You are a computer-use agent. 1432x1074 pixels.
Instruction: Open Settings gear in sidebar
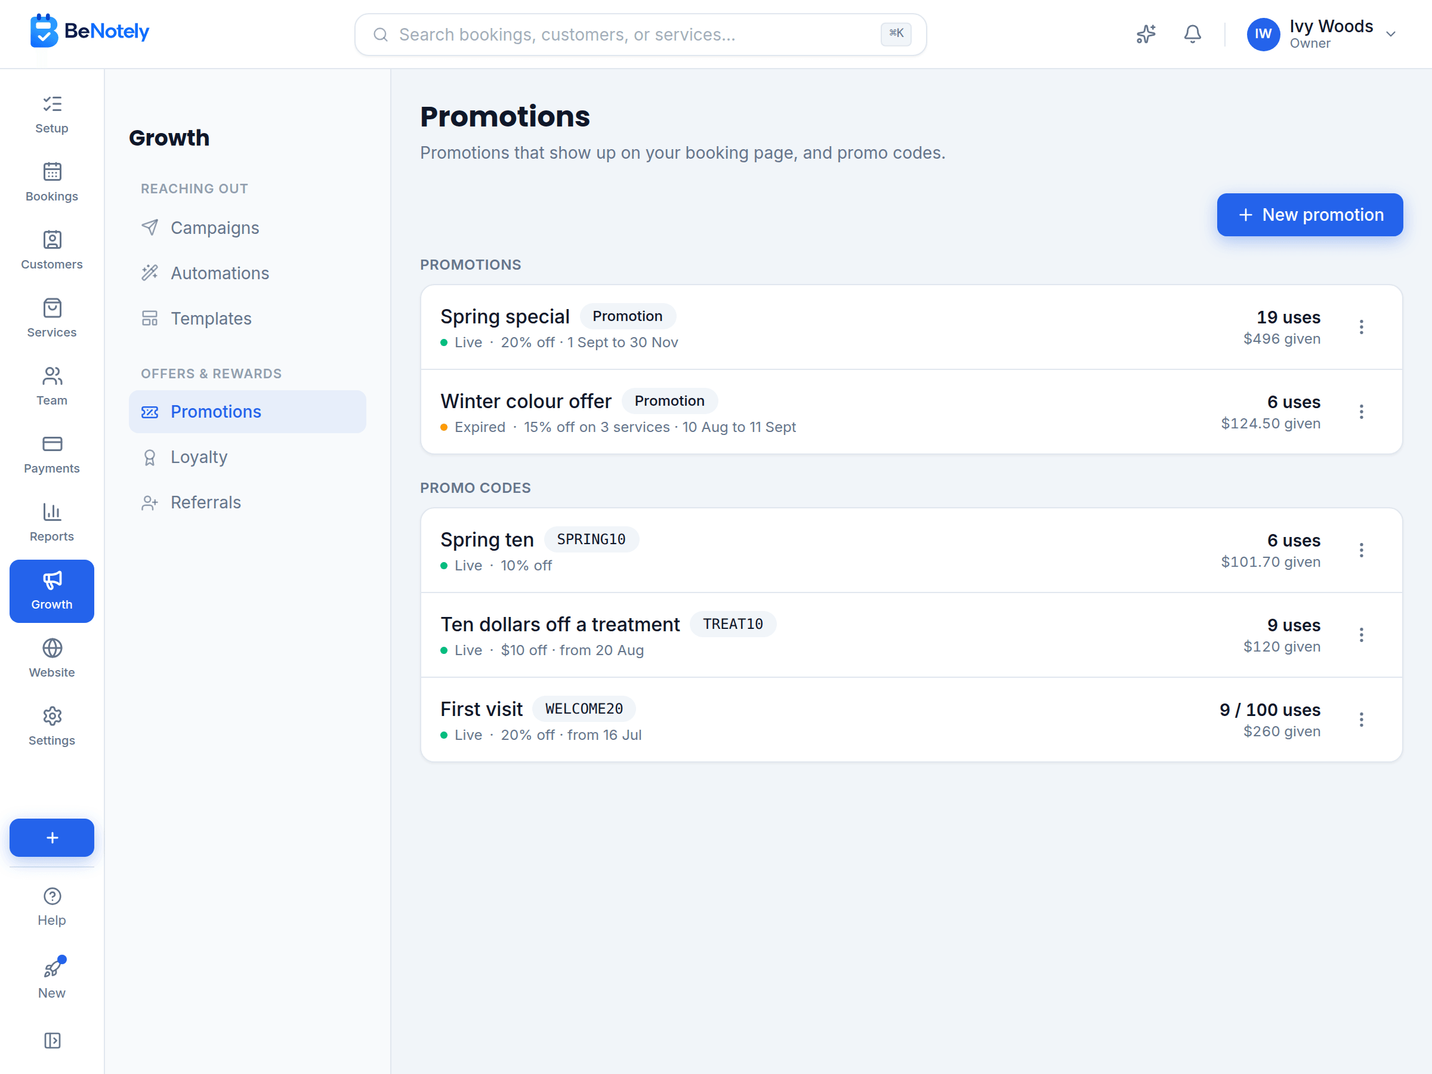52,726
